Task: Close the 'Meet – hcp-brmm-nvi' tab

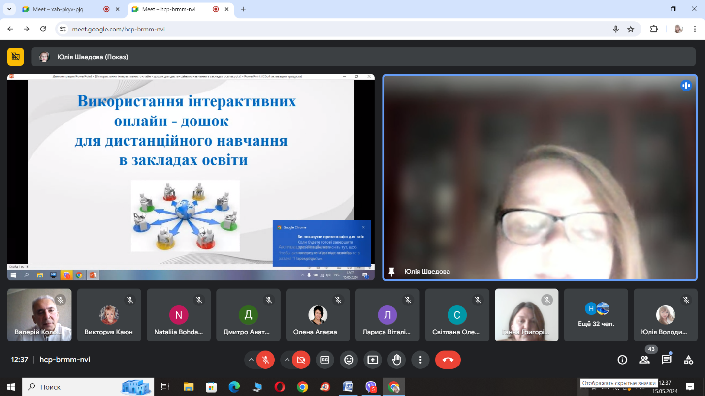Action: point(227,9)
